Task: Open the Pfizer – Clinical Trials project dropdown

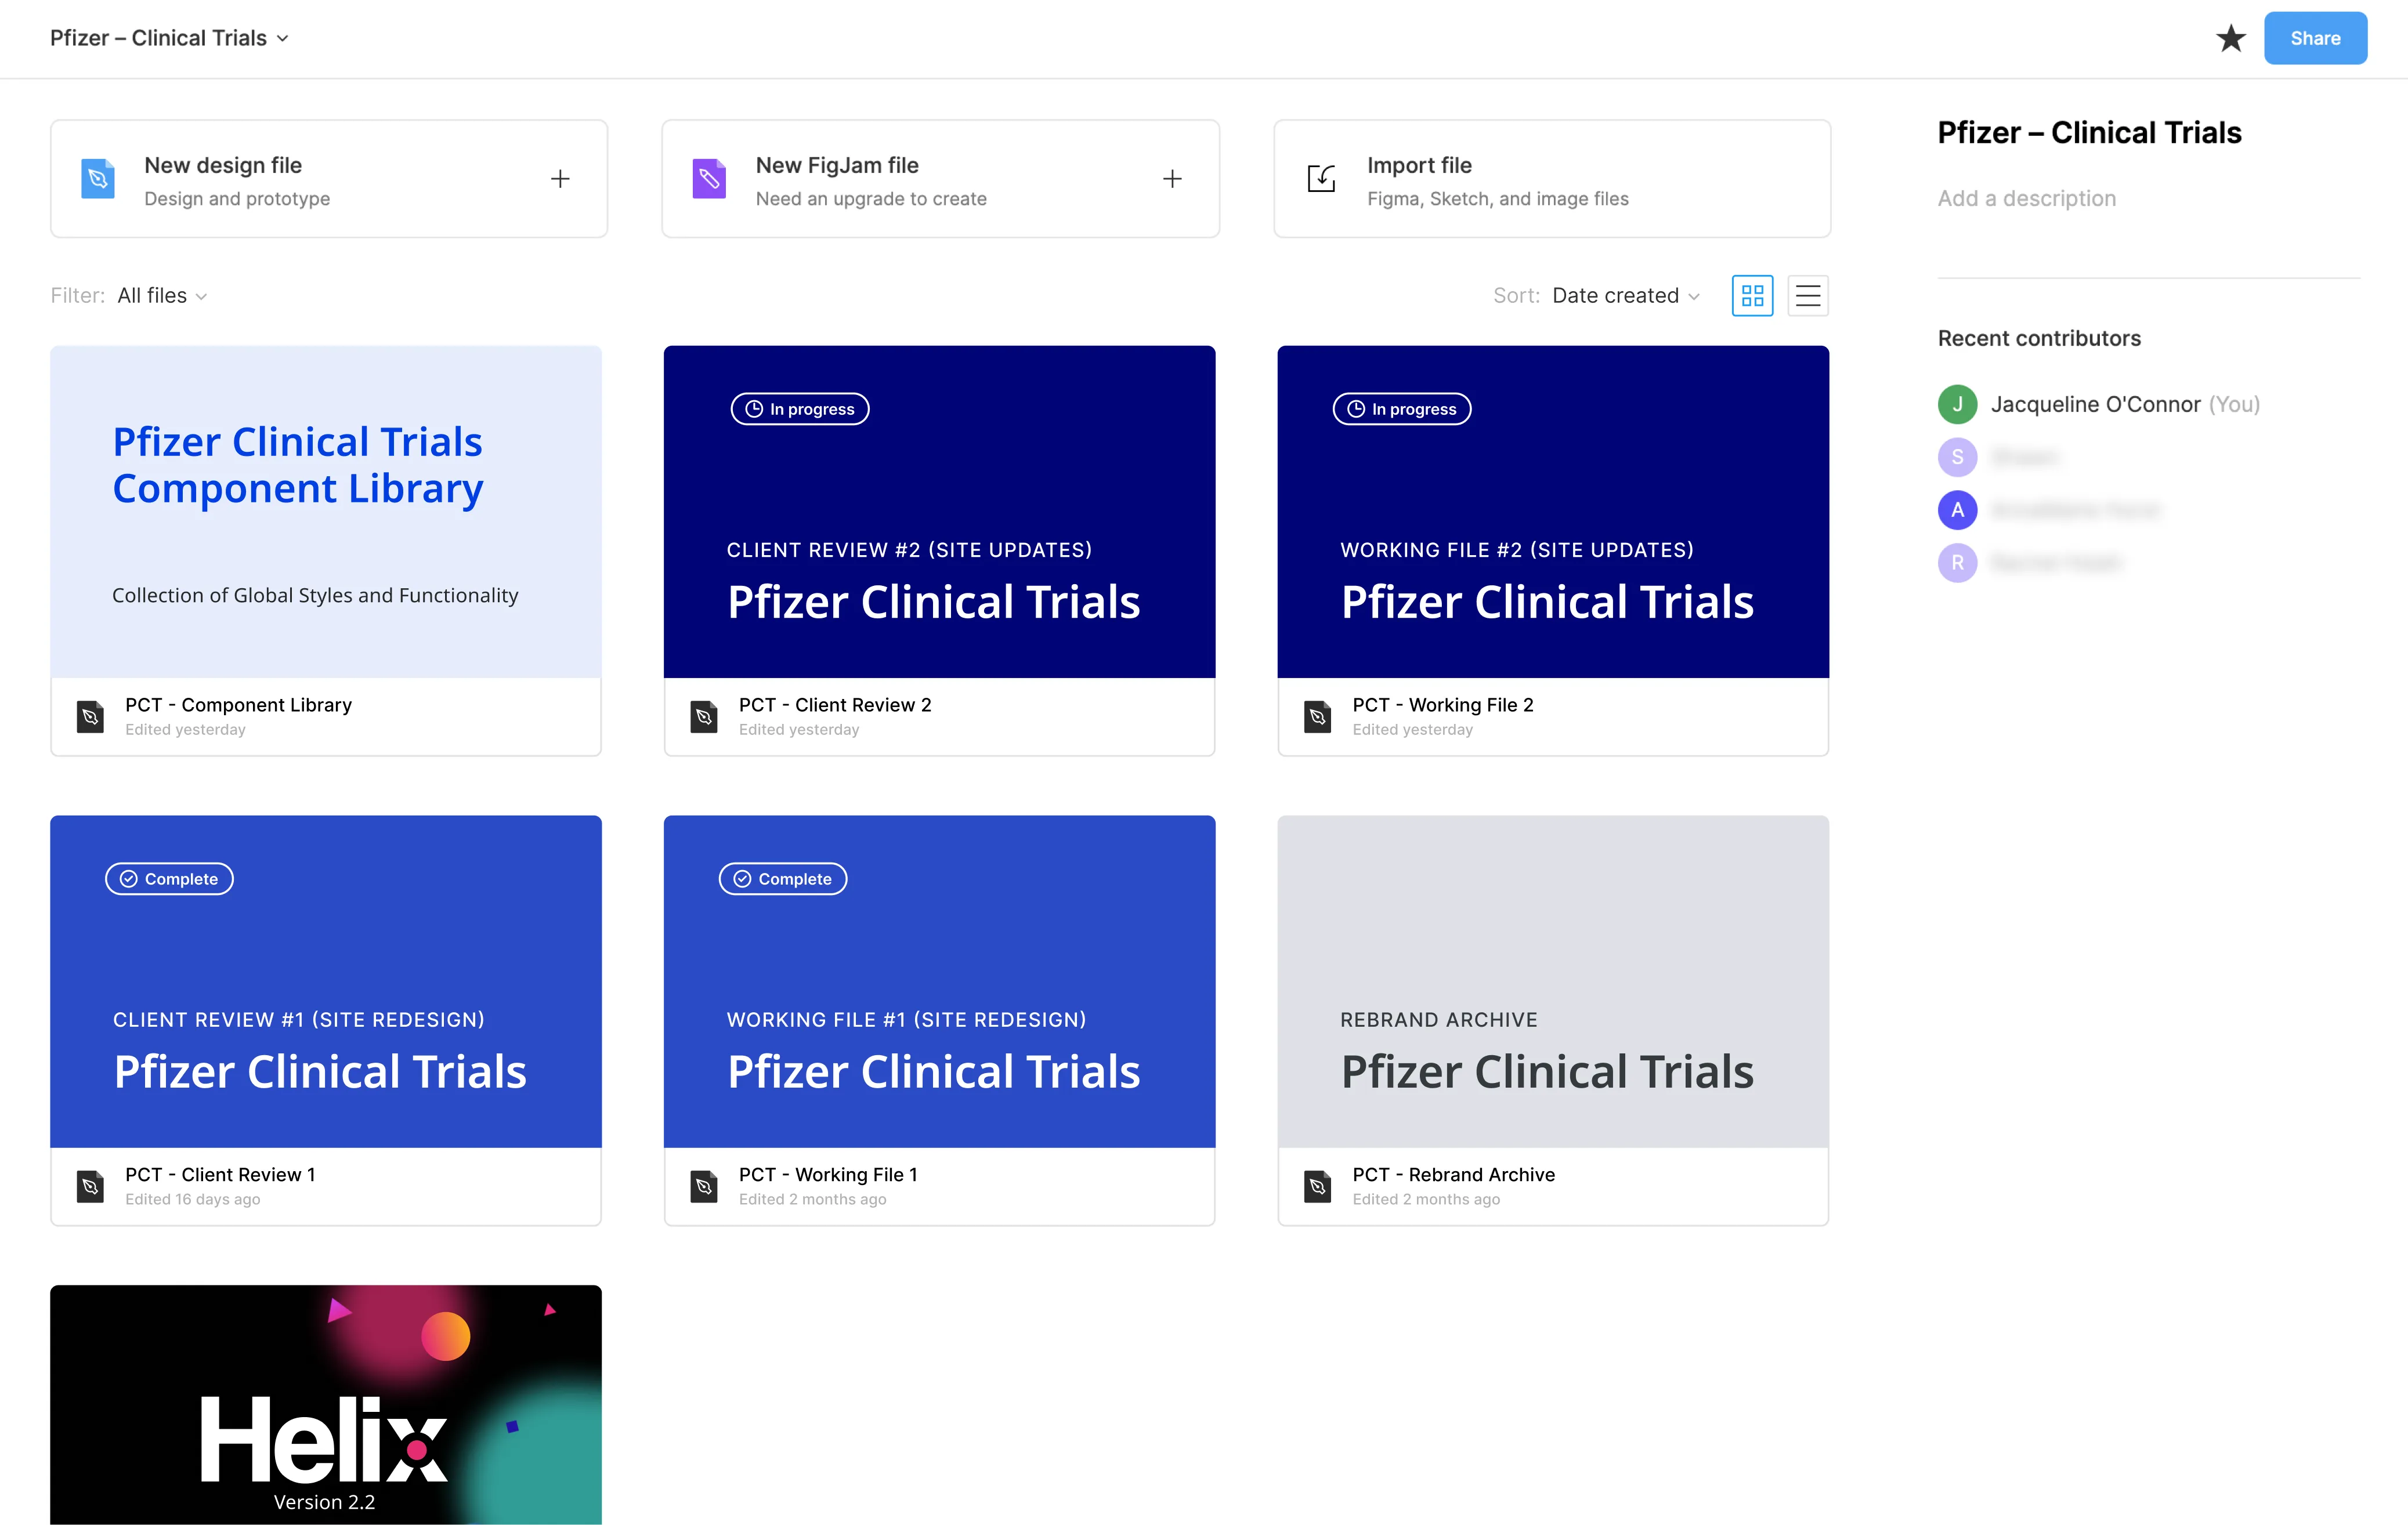Action: pyautogui.click(x=169, y=38)
